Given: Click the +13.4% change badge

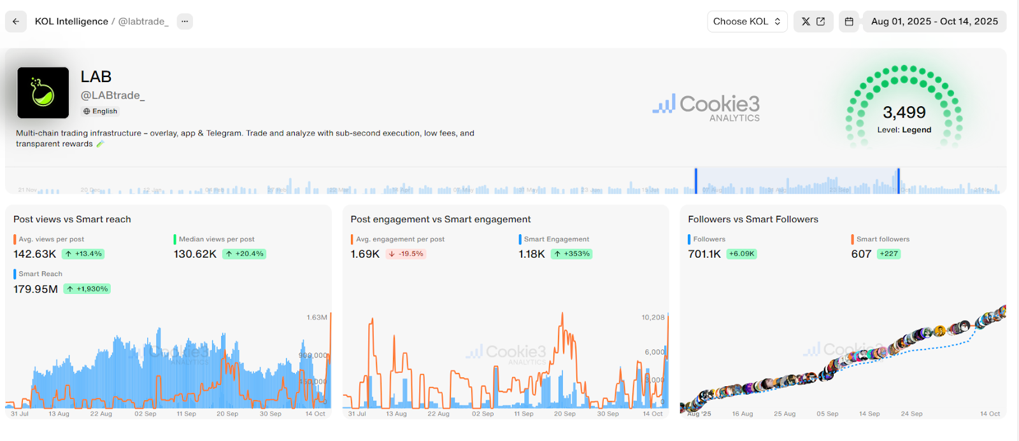Looking at the screenshot, I should point(83,254).
